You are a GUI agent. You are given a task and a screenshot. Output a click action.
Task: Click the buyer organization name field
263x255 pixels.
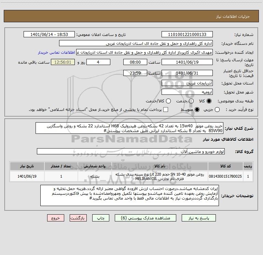[x=136, y=43]
